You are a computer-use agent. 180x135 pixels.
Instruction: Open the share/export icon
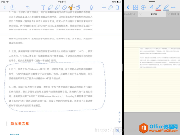(12, 7)
